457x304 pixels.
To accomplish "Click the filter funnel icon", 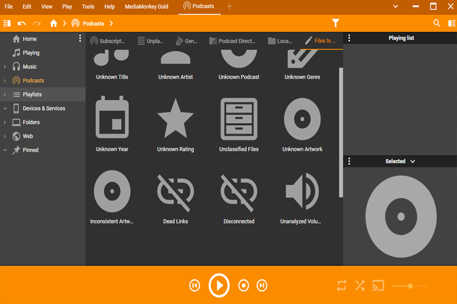I will tap(335, 23).
